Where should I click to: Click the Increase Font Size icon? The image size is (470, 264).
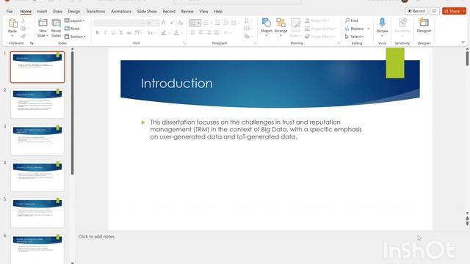point(164,23)
